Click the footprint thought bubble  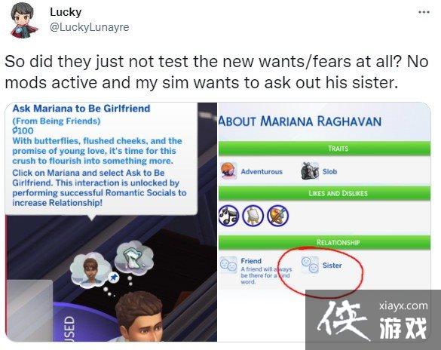tap(134, 256)
